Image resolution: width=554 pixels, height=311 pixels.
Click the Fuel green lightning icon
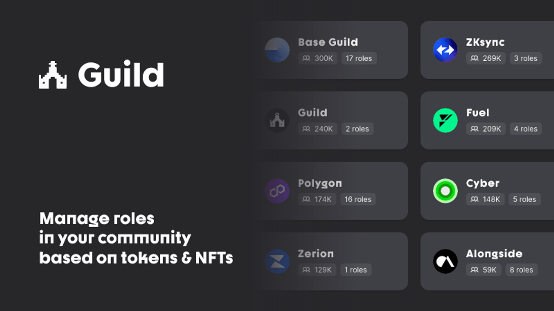[445, 120]
